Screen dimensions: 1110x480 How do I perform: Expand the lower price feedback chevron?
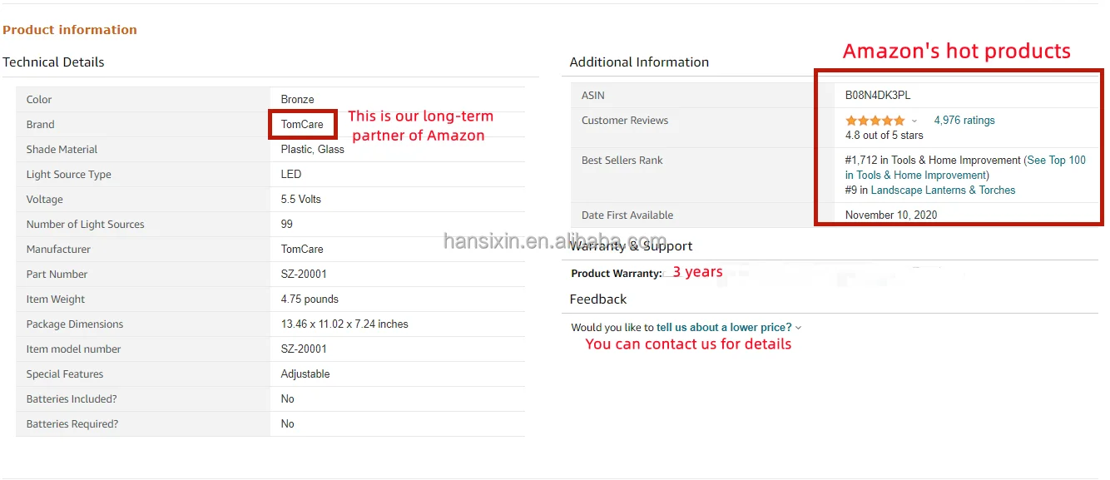[x=799, y=329]
